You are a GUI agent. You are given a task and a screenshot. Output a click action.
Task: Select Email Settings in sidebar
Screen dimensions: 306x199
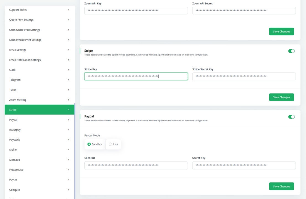pyautogui.click(x=40, y=50)
